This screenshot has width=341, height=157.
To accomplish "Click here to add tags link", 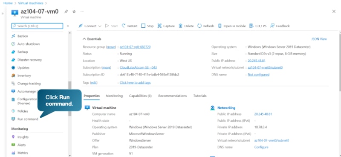I will click(135, 82).
